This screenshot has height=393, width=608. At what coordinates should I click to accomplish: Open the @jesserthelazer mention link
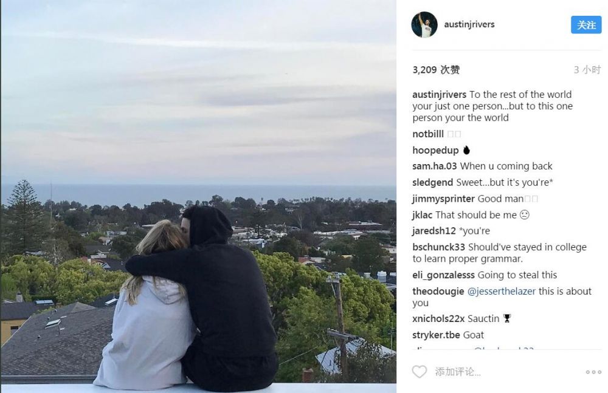pyautogui.click(x=502, y=291)
